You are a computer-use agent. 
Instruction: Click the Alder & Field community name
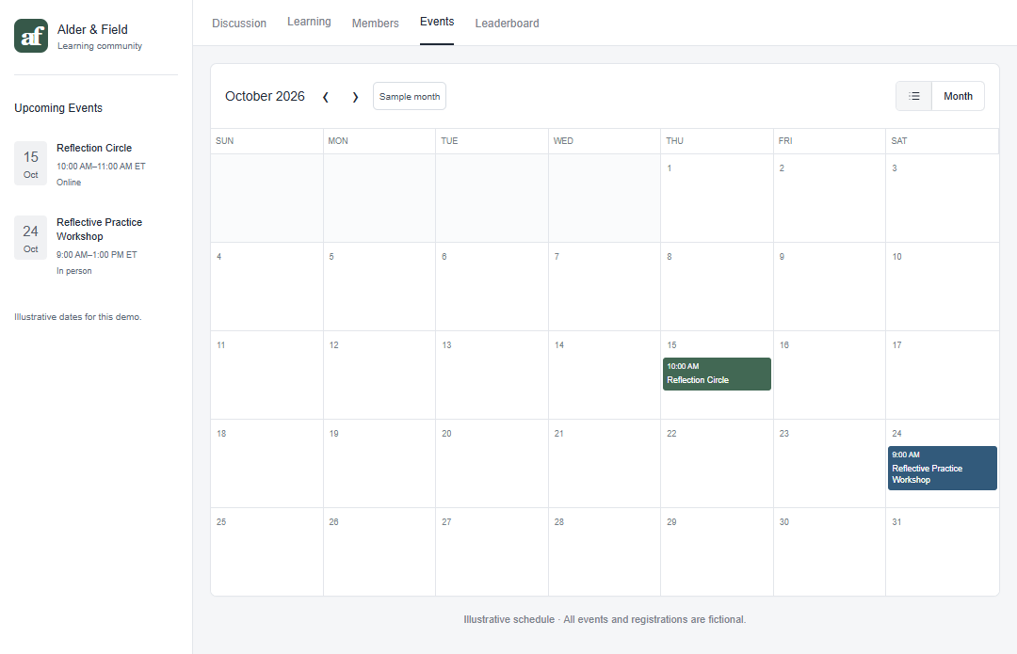click(92, 30)
